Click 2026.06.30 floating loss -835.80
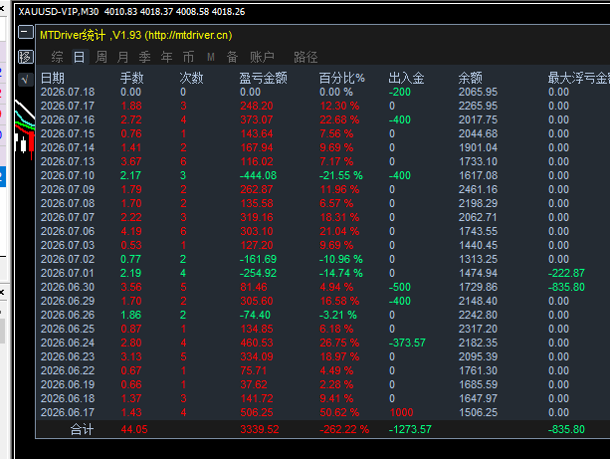 pos(566,287)
